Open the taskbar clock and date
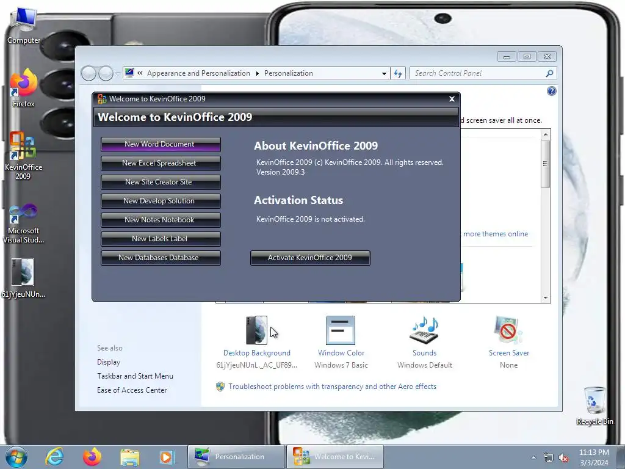625x469 pixels. coord(594,457)
